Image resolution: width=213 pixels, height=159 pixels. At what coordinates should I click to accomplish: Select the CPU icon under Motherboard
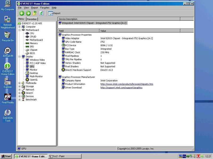tap(27, 33)
